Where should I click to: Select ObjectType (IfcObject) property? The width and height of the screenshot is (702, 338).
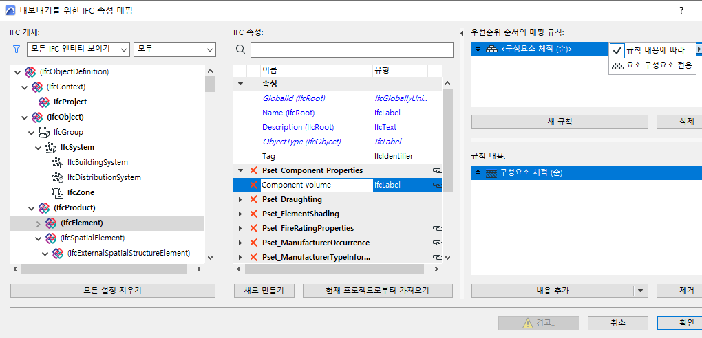click(301, 142)
